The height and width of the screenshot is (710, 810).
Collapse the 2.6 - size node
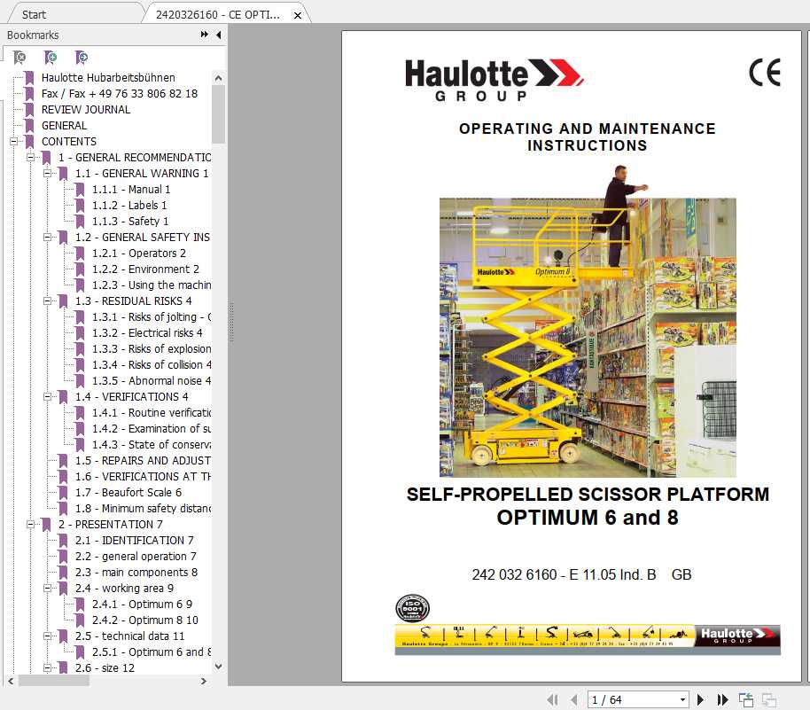[x=48, y=667]
